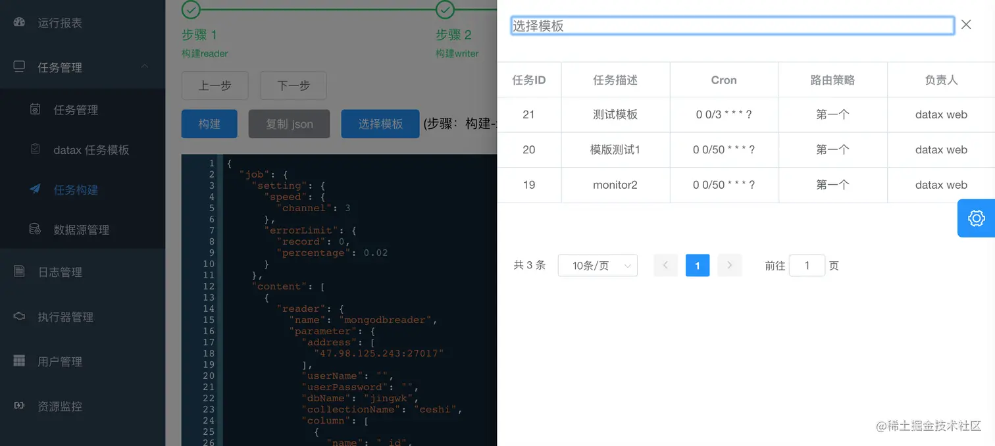Click the 共 3 条 total count text
995x446 pixels.
click(x=530, y=265)
